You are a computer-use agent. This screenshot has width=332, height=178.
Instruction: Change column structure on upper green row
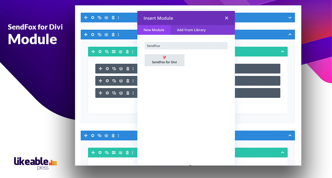tap(113, 52)
